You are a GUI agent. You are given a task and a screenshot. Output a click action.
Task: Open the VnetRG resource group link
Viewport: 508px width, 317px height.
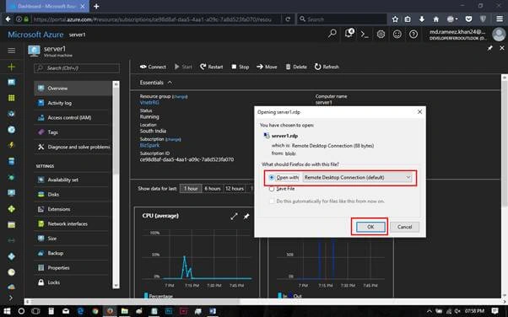149,102
